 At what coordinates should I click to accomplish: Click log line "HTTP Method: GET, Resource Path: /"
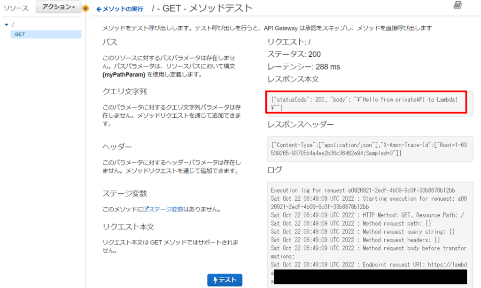[x=413, y=215]
